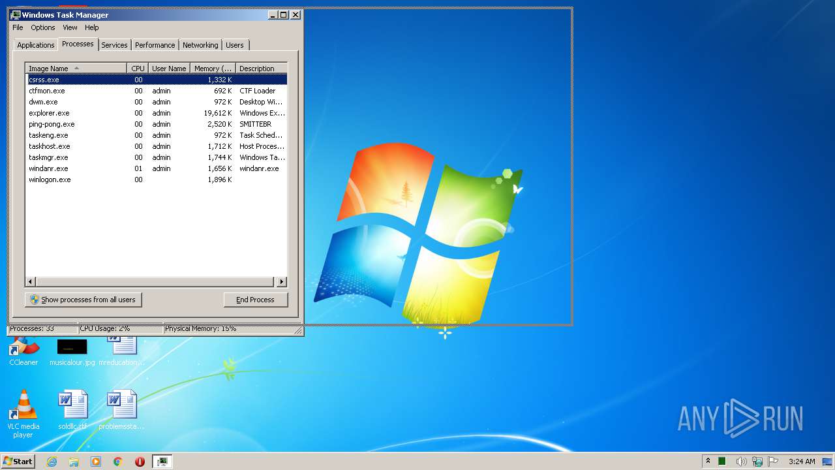Click the SMITTEBR description cell

pos(255,124)
